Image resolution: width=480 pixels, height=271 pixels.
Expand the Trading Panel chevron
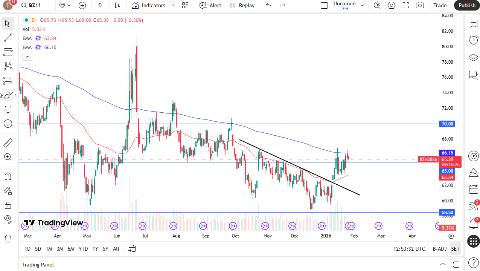click(443, 264)
